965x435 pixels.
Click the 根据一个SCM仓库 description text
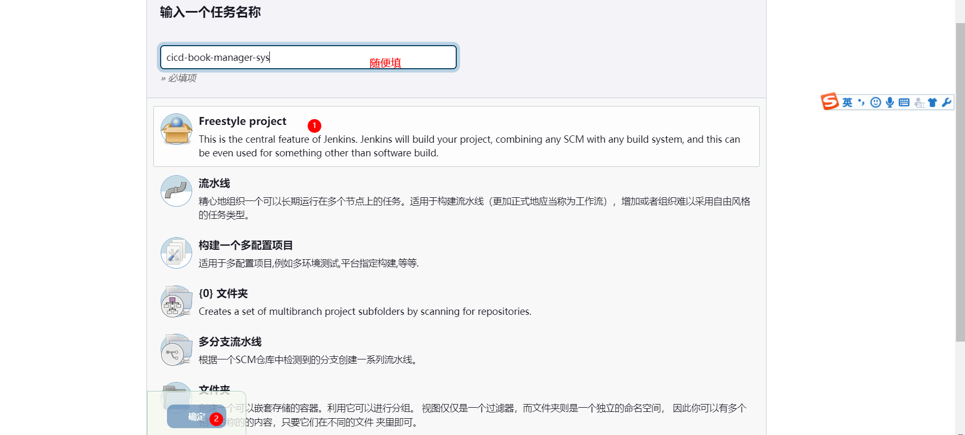pos(308,359)
